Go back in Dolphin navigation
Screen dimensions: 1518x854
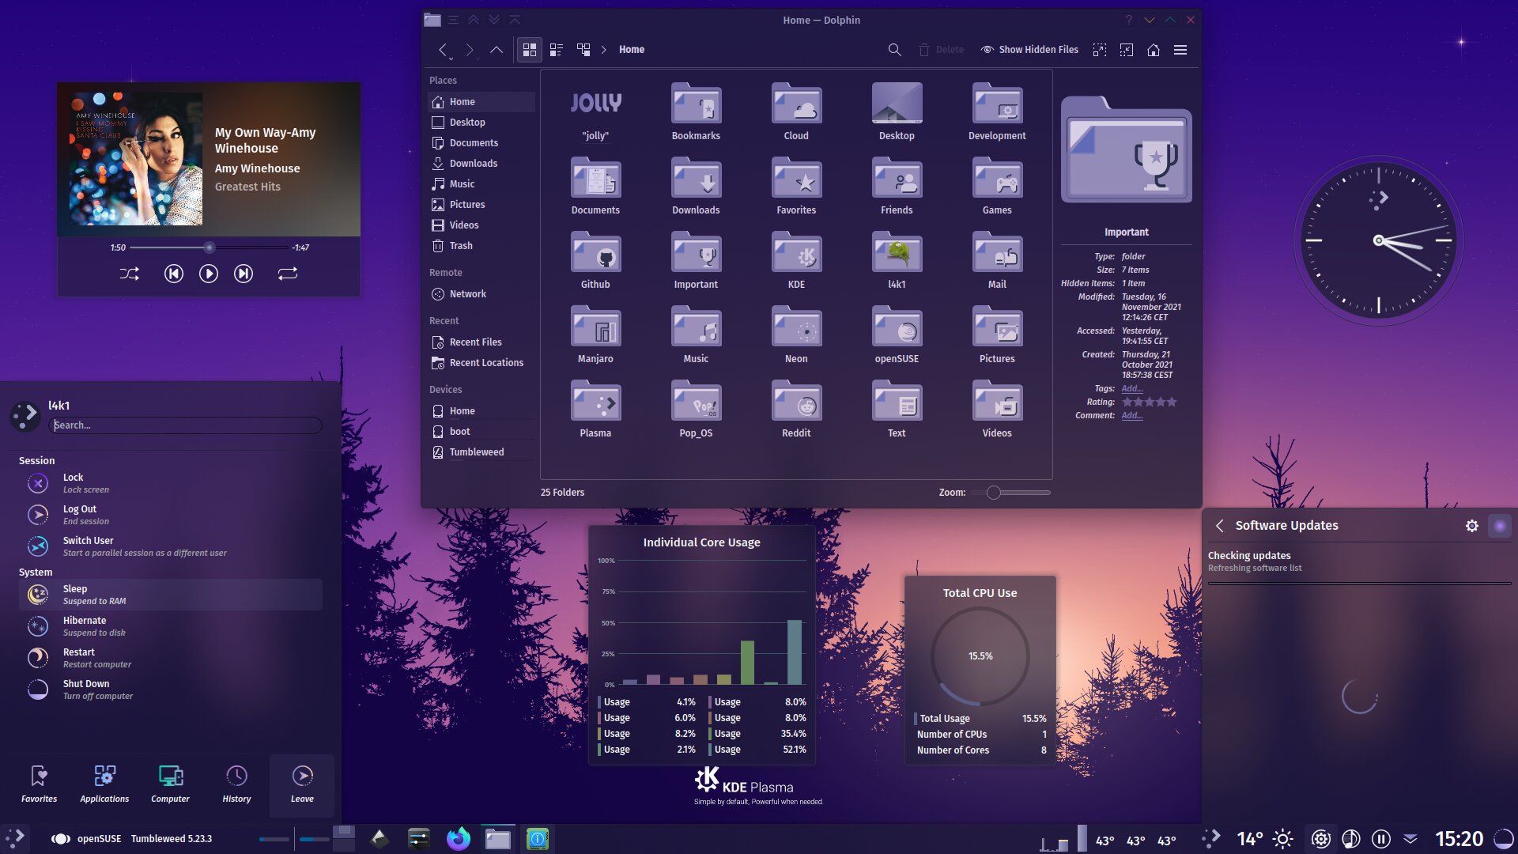tap(443, 50)
